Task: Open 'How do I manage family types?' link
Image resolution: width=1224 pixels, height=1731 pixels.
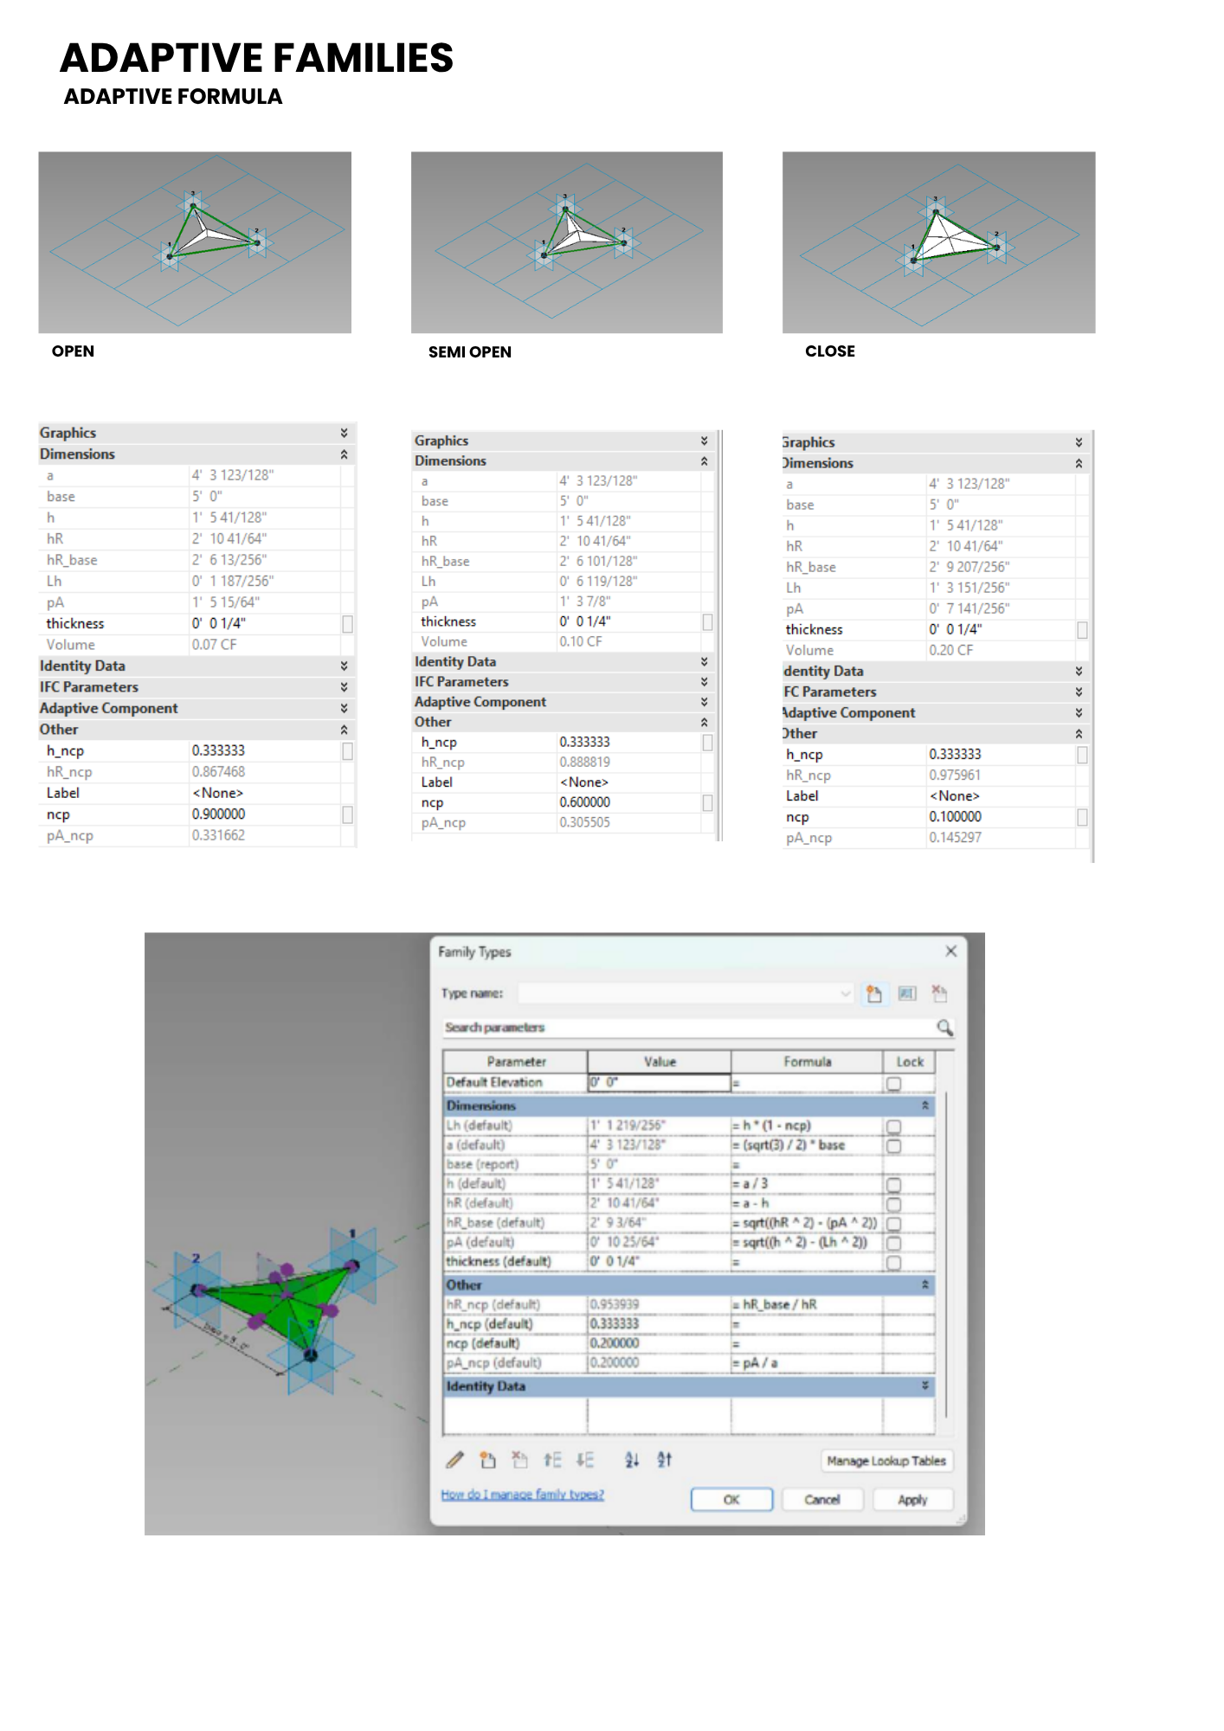Action: (522, 1495)
